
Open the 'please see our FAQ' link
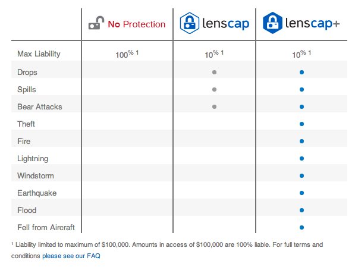click(x=71, y=256)
